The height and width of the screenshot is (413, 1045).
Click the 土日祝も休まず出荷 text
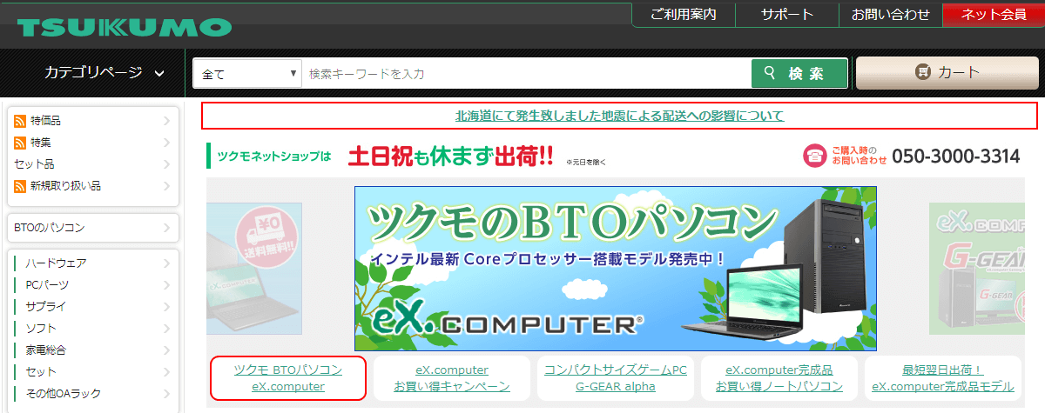451,157
